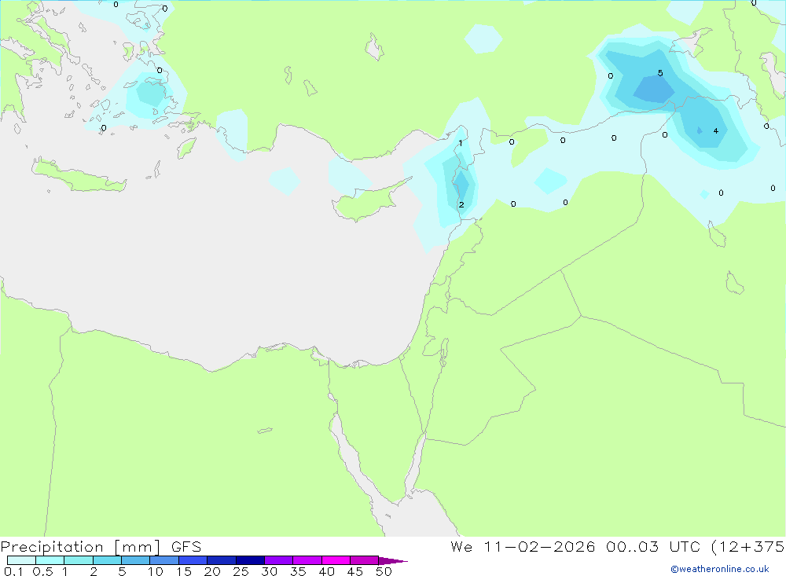The width and height of the screenshot is (786, 576).
Task: Click the island of Cyprus on map
Action: click(369, 201)
